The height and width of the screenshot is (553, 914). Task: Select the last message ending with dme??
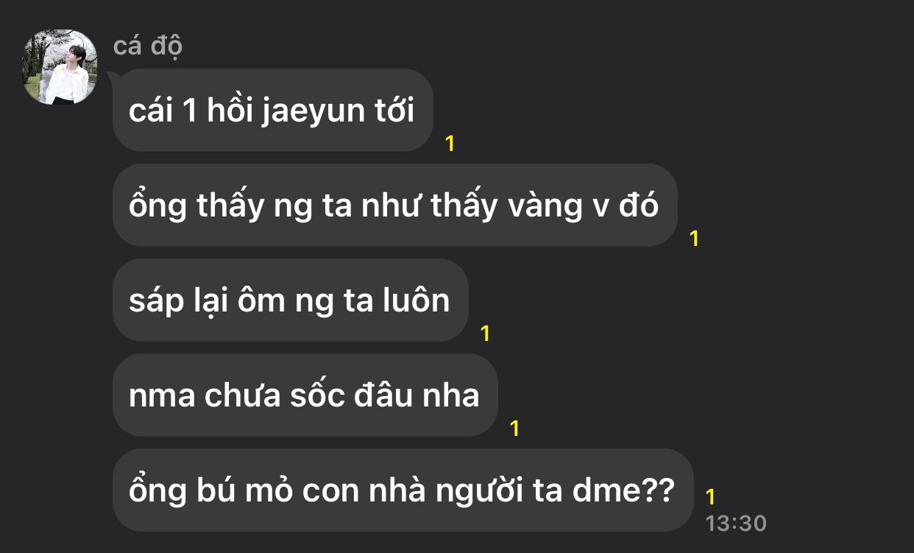tap(403, 490)
